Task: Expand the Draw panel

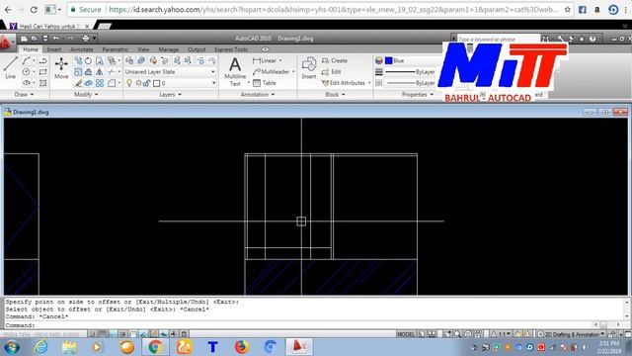Action: pos(24,95)
